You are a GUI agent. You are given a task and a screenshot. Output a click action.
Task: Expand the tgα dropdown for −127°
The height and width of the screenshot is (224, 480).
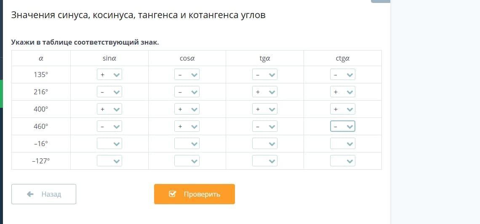(x=265, y=161)
